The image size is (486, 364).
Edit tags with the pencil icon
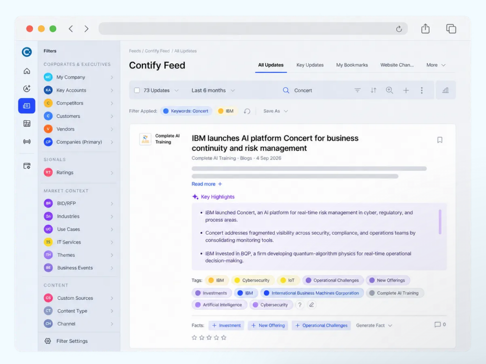click(311, 305)
